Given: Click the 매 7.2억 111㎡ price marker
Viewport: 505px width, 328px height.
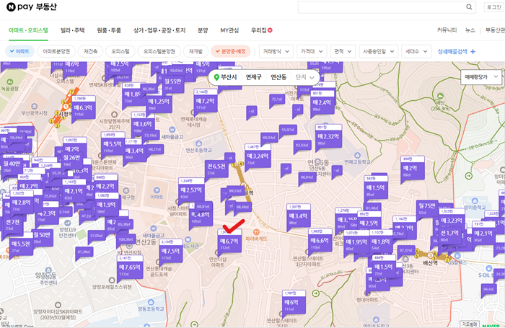Looking at the screenshot, I should coord(205,101).
